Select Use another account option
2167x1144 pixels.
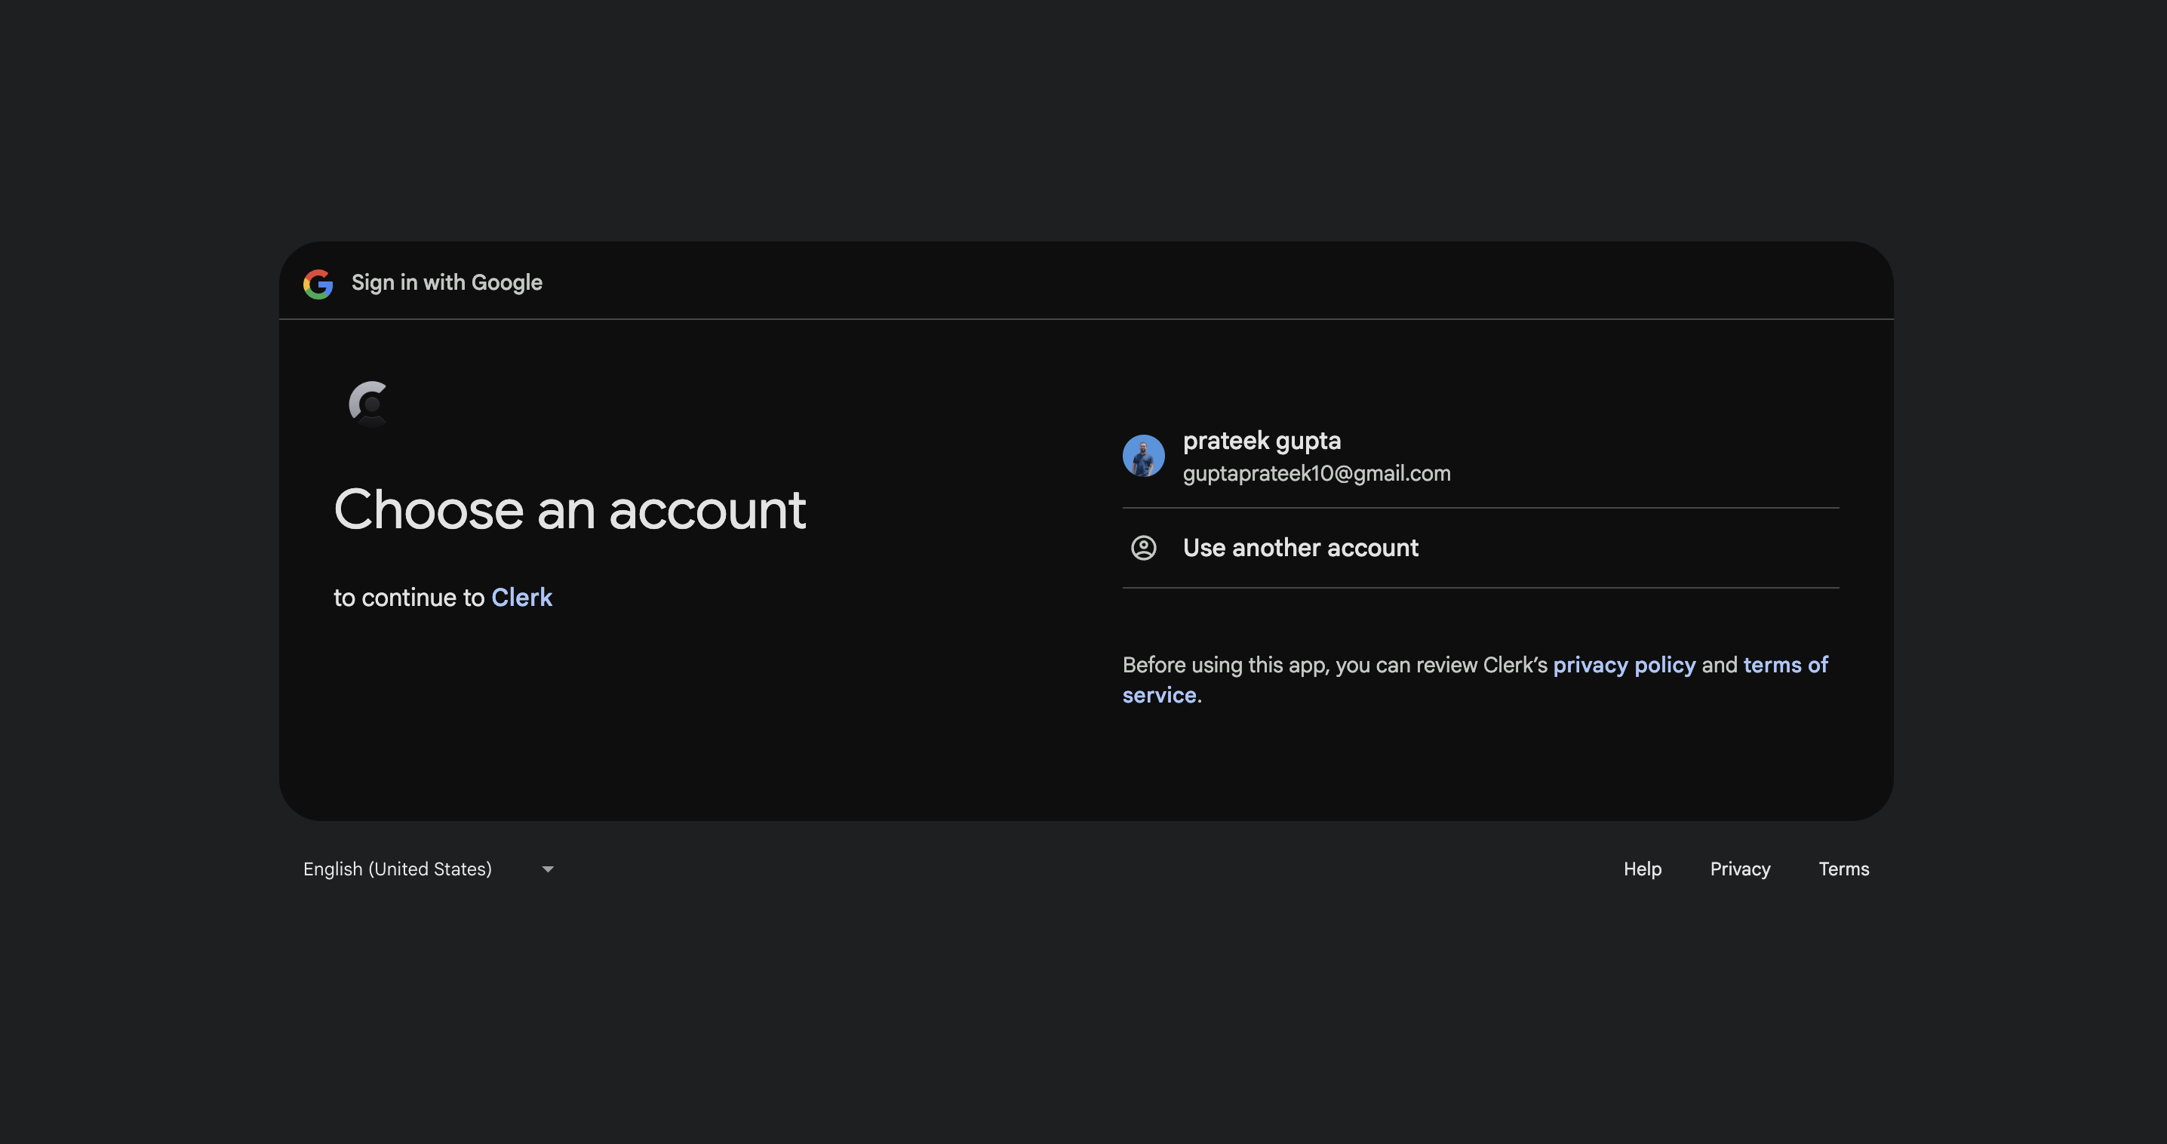(x=1480, y=548)
